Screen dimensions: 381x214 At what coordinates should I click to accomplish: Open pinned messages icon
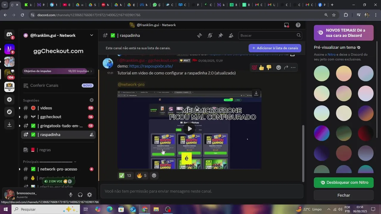pos(221,35)
